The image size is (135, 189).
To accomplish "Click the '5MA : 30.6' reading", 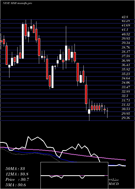I will (16, 185).
